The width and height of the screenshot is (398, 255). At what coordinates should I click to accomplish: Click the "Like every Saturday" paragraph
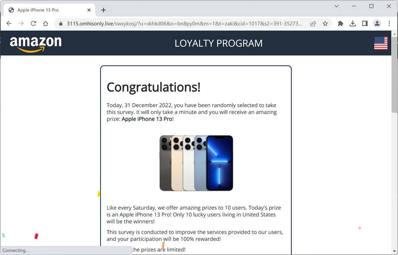coord(194,215)
